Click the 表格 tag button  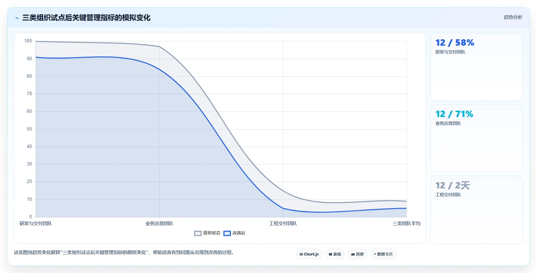pyautogui.click(x=335, y=254)
